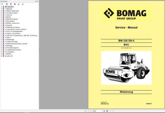Viewport: 165px width, 113px height.
Task: Collapse the Bookmarks panel with left arrow
Action: (x=38, y=1)
